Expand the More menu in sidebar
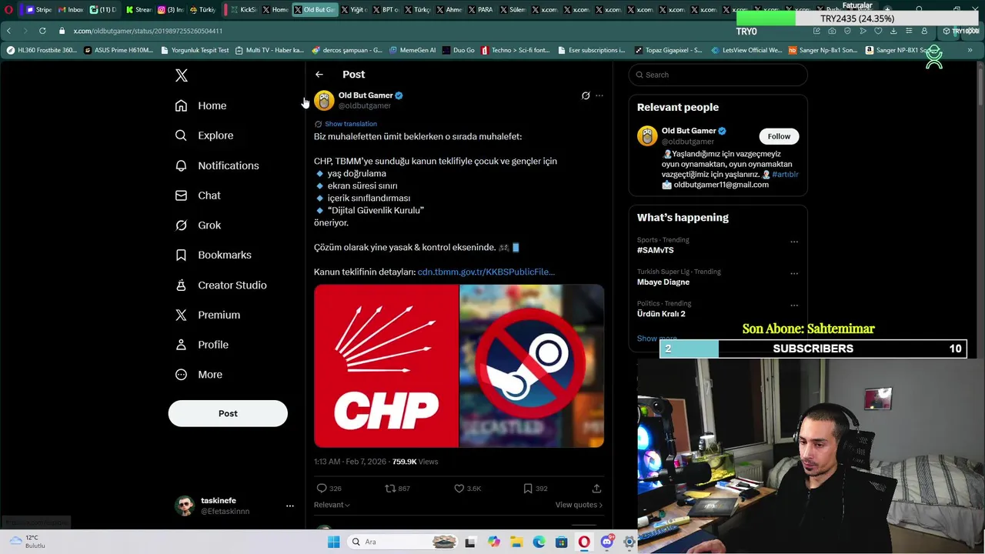The height and width of the screenshot is (554, 985). (199, 375)
